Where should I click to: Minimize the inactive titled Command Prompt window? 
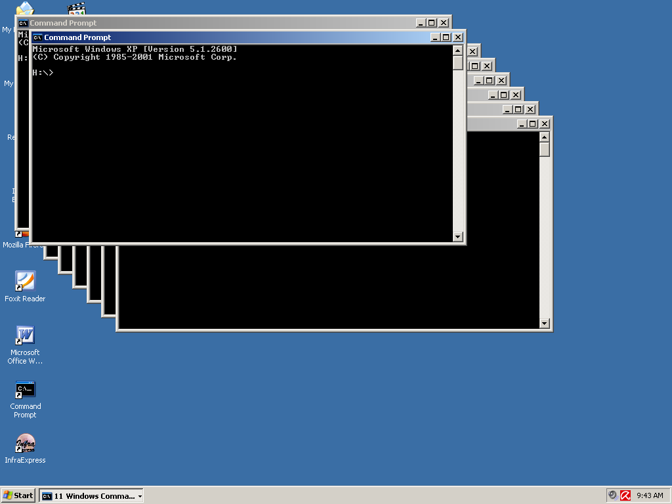pyautogui.click(x=421, y=23)
